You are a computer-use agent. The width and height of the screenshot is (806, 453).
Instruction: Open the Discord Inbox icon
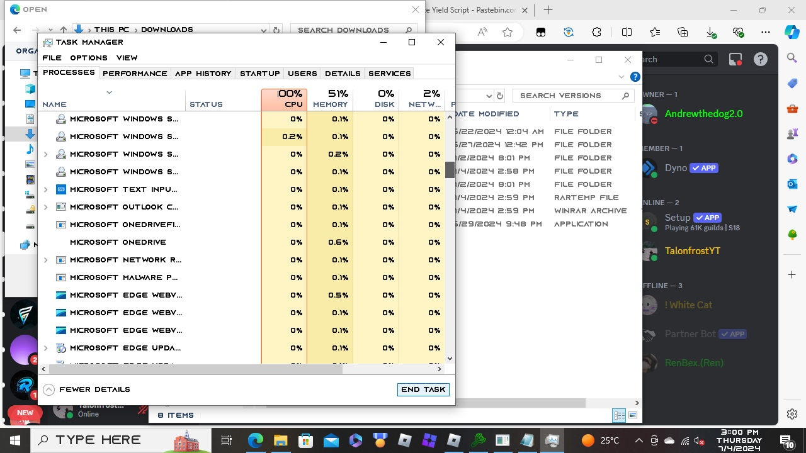pos(735,59)
